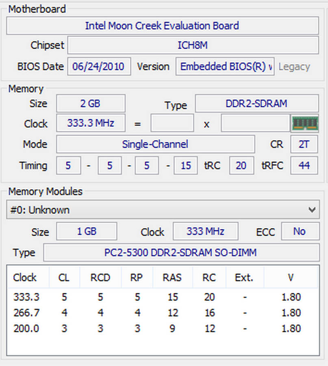Click the ECC field showing No

coord(300,231)
